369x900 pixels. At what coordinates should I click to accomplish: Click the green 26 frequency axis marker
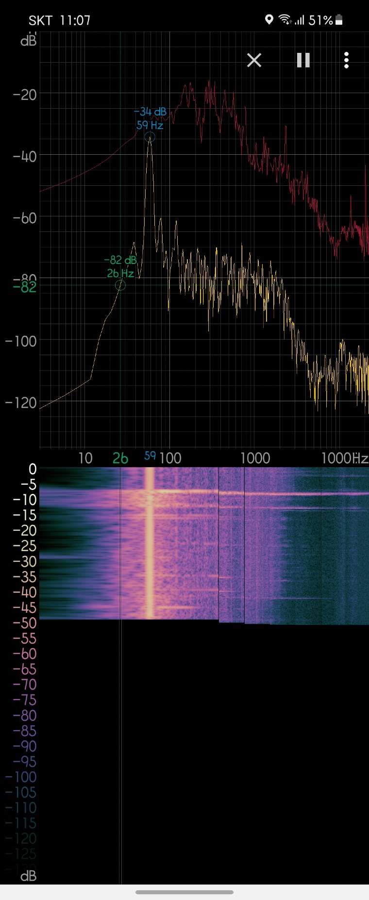coord(120,458)
